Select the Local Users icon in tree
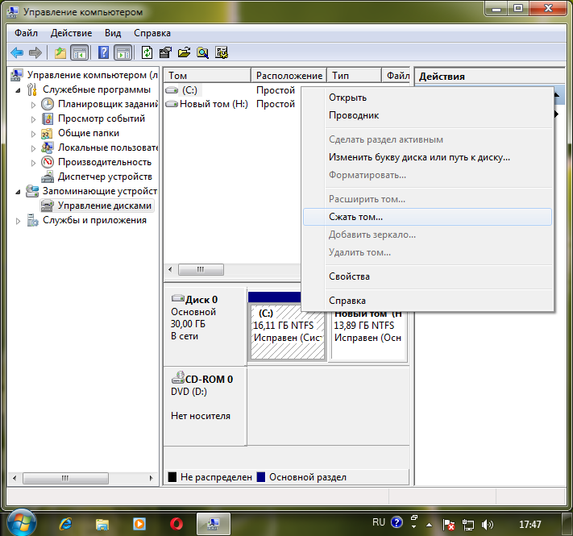Screen dimensions: 573x536 tap(47, 148)
